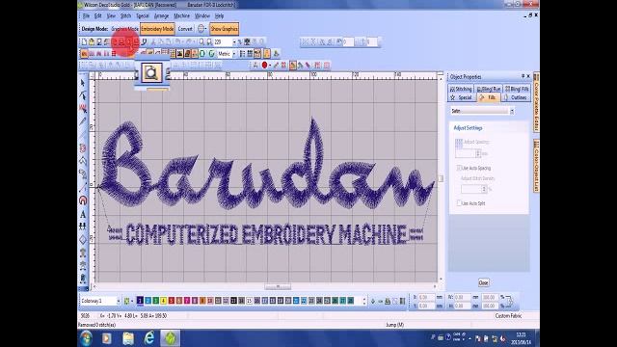Click the Wilcom app taskbar icon
Screen dimensions: 617x347
coord(170,338)
